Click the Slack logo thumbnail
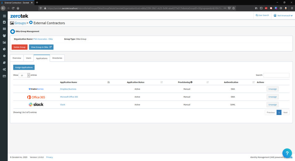The image size is (295, 161). point(36,105)
